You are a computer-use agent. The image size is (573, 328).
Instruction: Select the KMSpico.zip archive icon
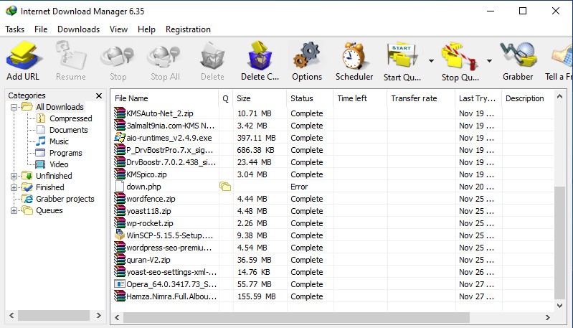[120, 174]
